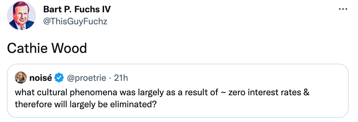Click the ampersand in the quoted tweet
Viewport: 358px width, 122px height.
[306, 92]
